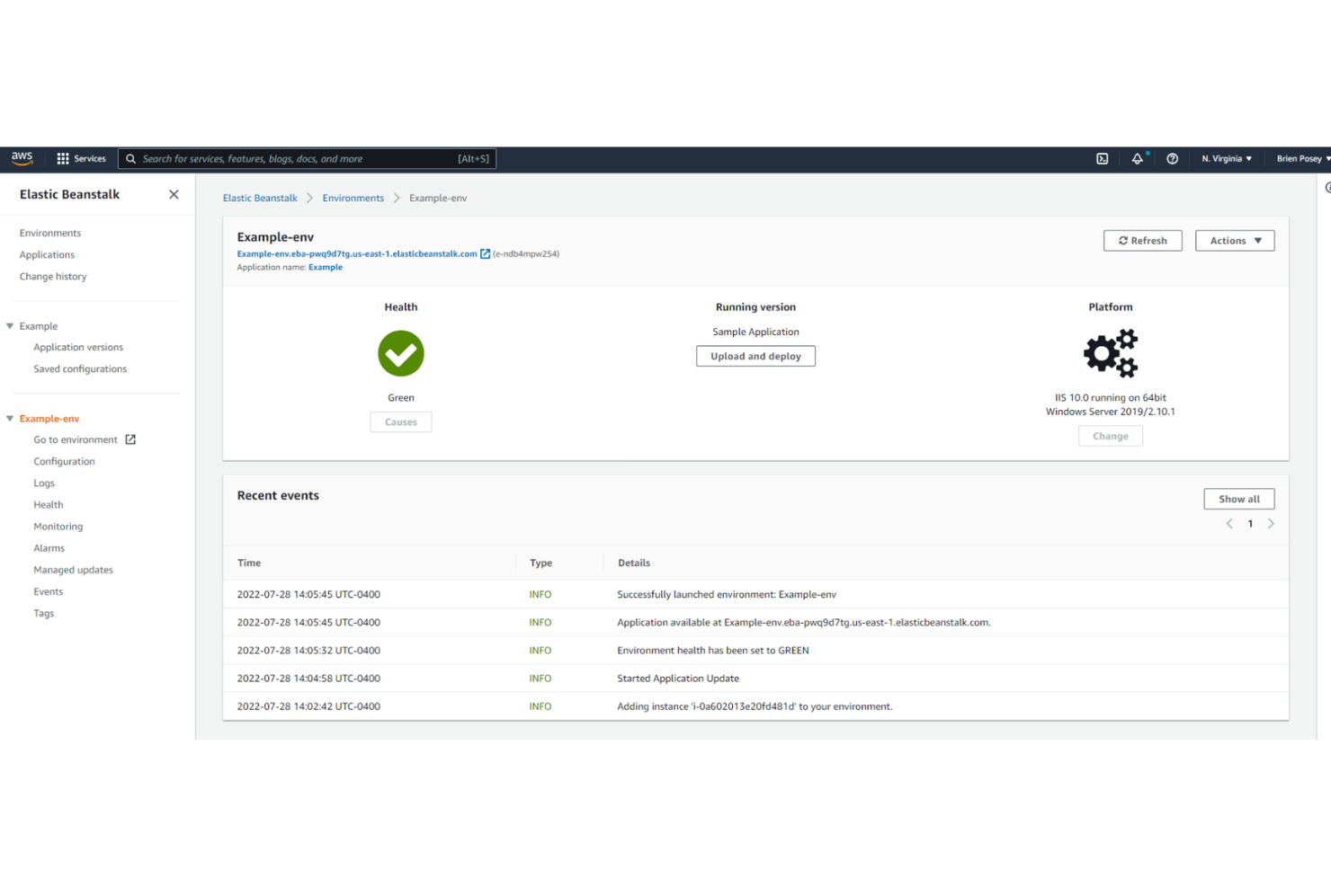
Task: Click the Upload and deploy button
Action: (x=755, y=356)
